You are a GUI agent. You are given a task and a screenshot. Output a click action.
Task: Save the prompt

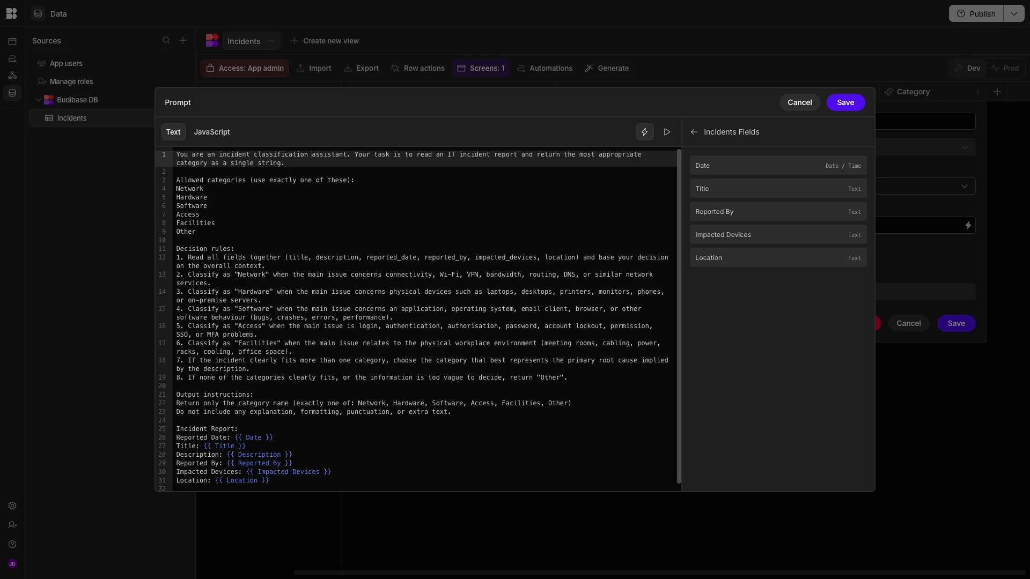(845, 102)
